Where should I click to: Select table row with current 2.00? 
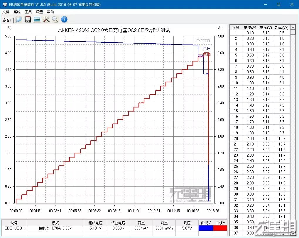click(260, 138)
